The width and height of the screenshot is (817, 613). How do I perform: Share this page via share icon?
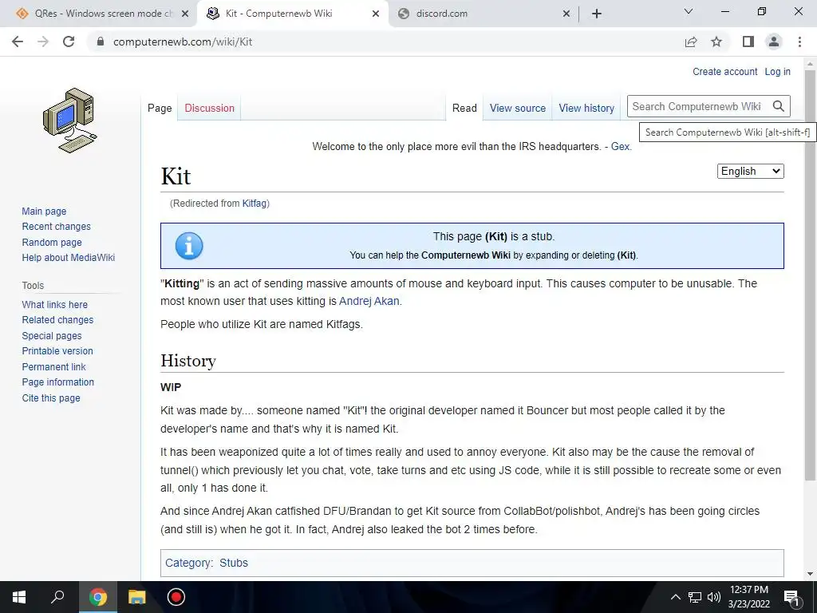coord(691,42)
